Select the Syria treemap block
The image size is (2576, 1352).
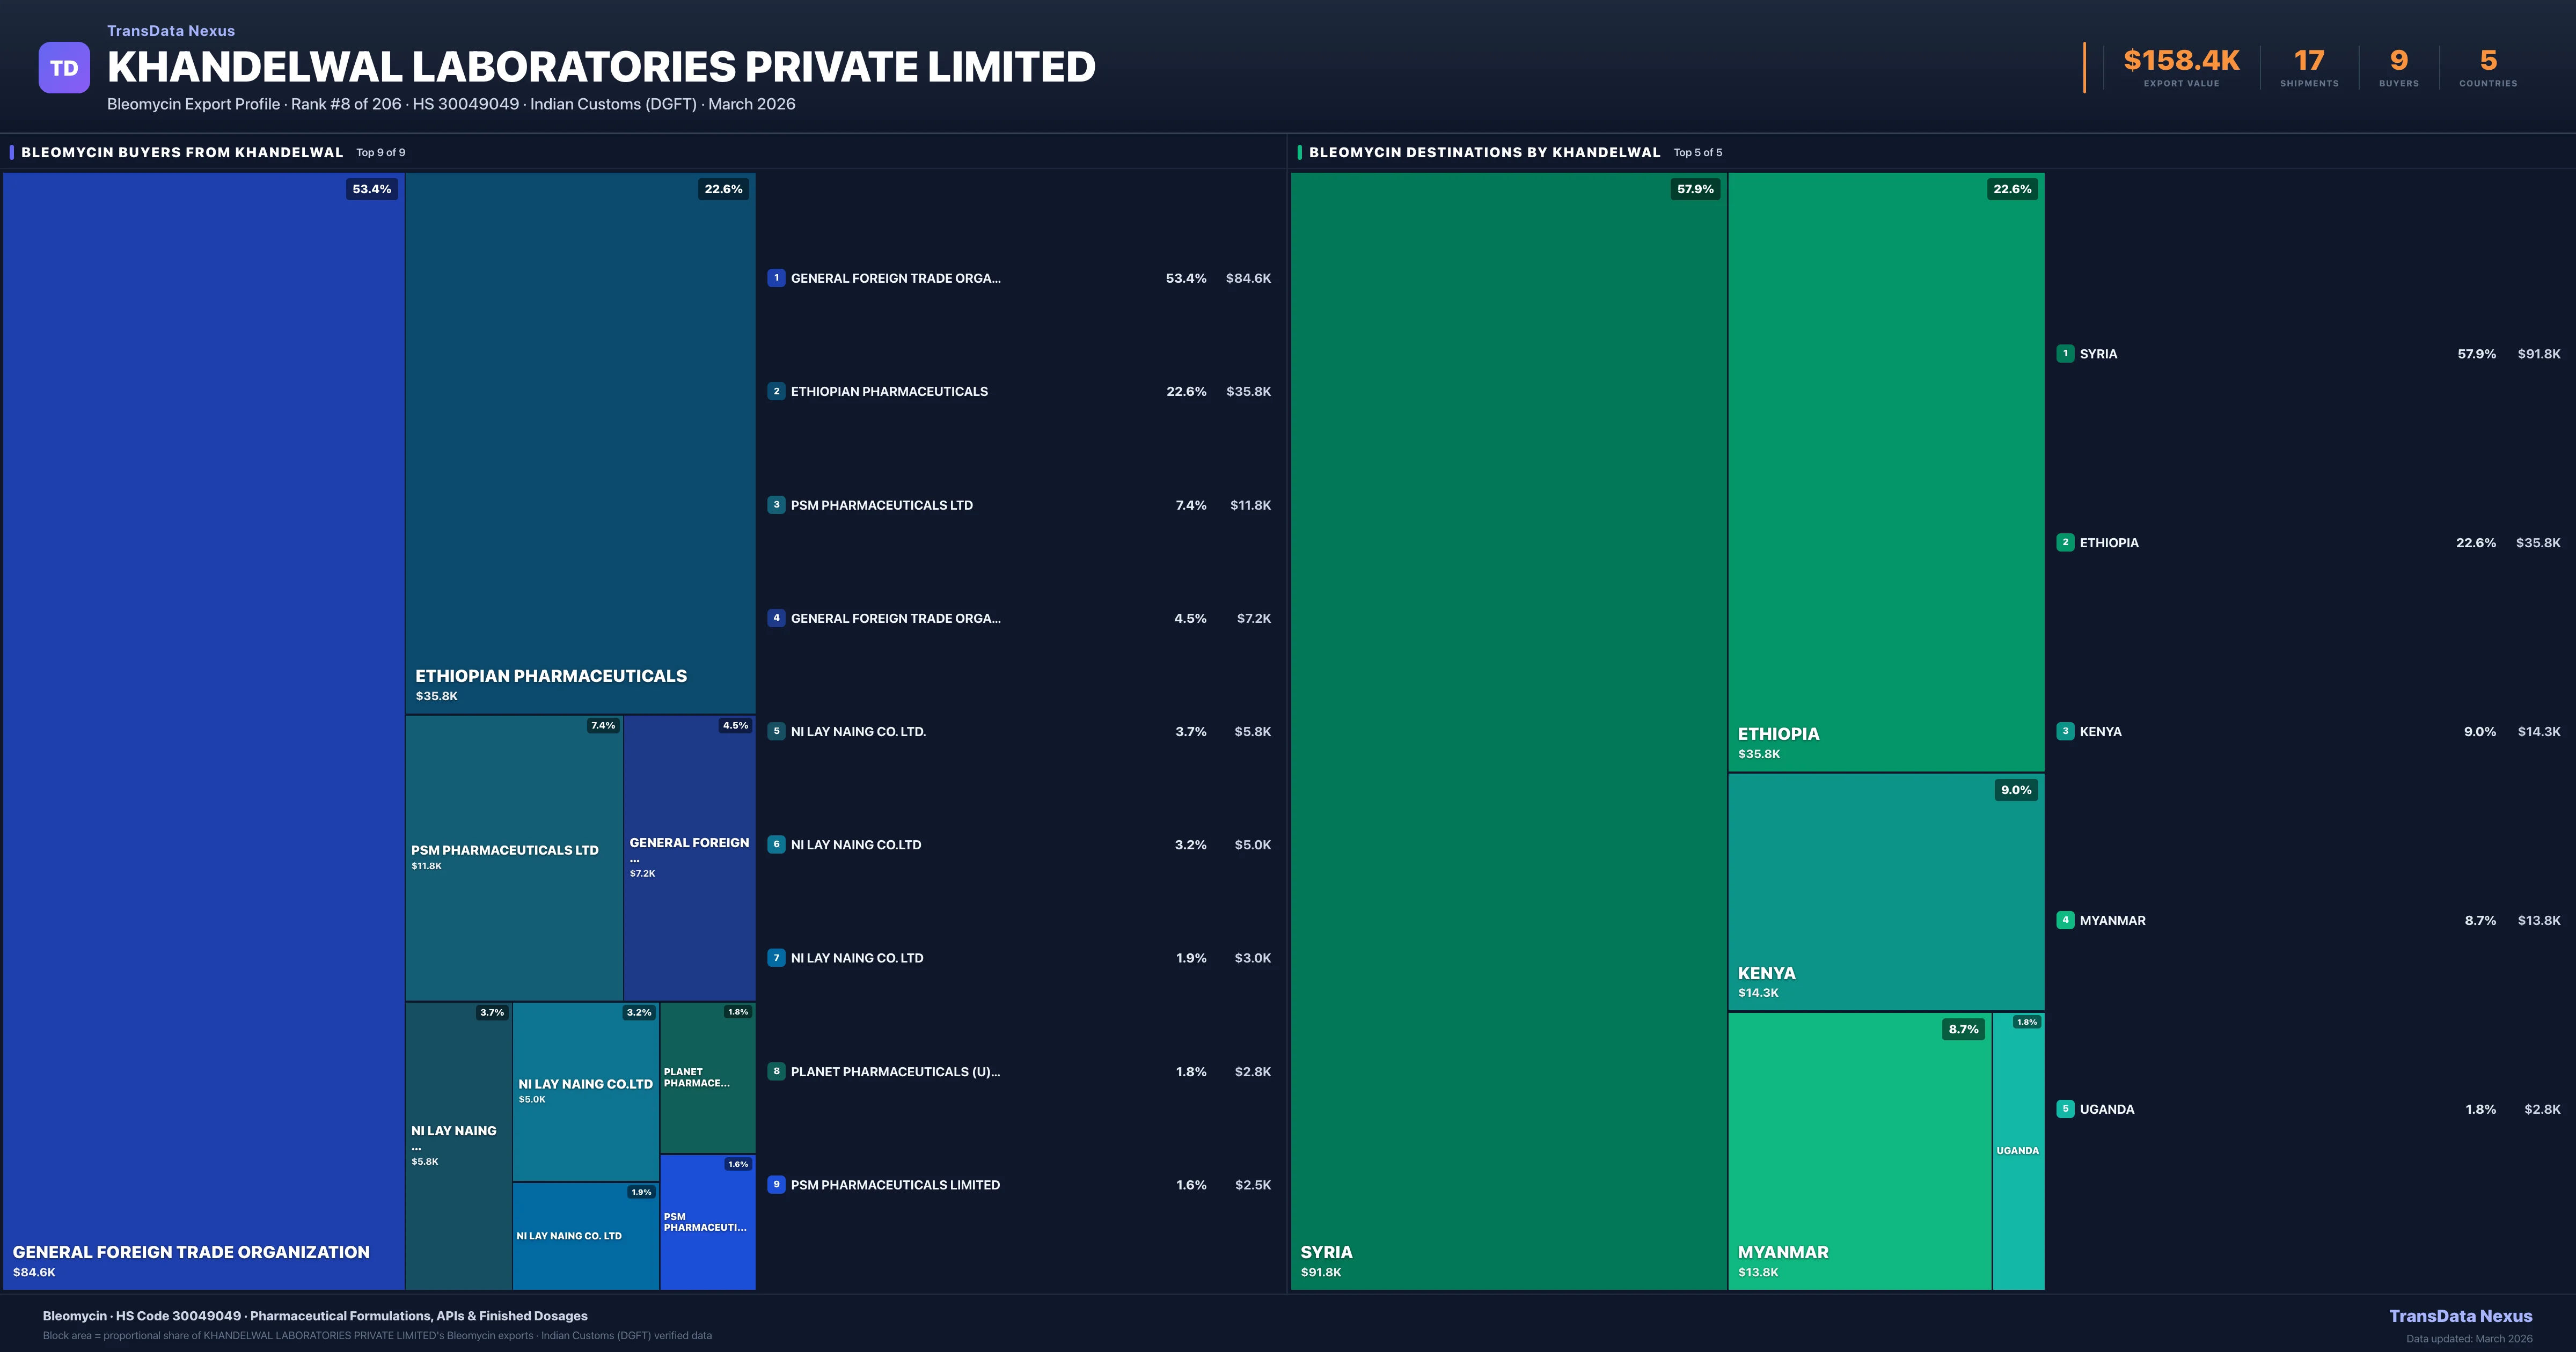[x=1508, y=730]
